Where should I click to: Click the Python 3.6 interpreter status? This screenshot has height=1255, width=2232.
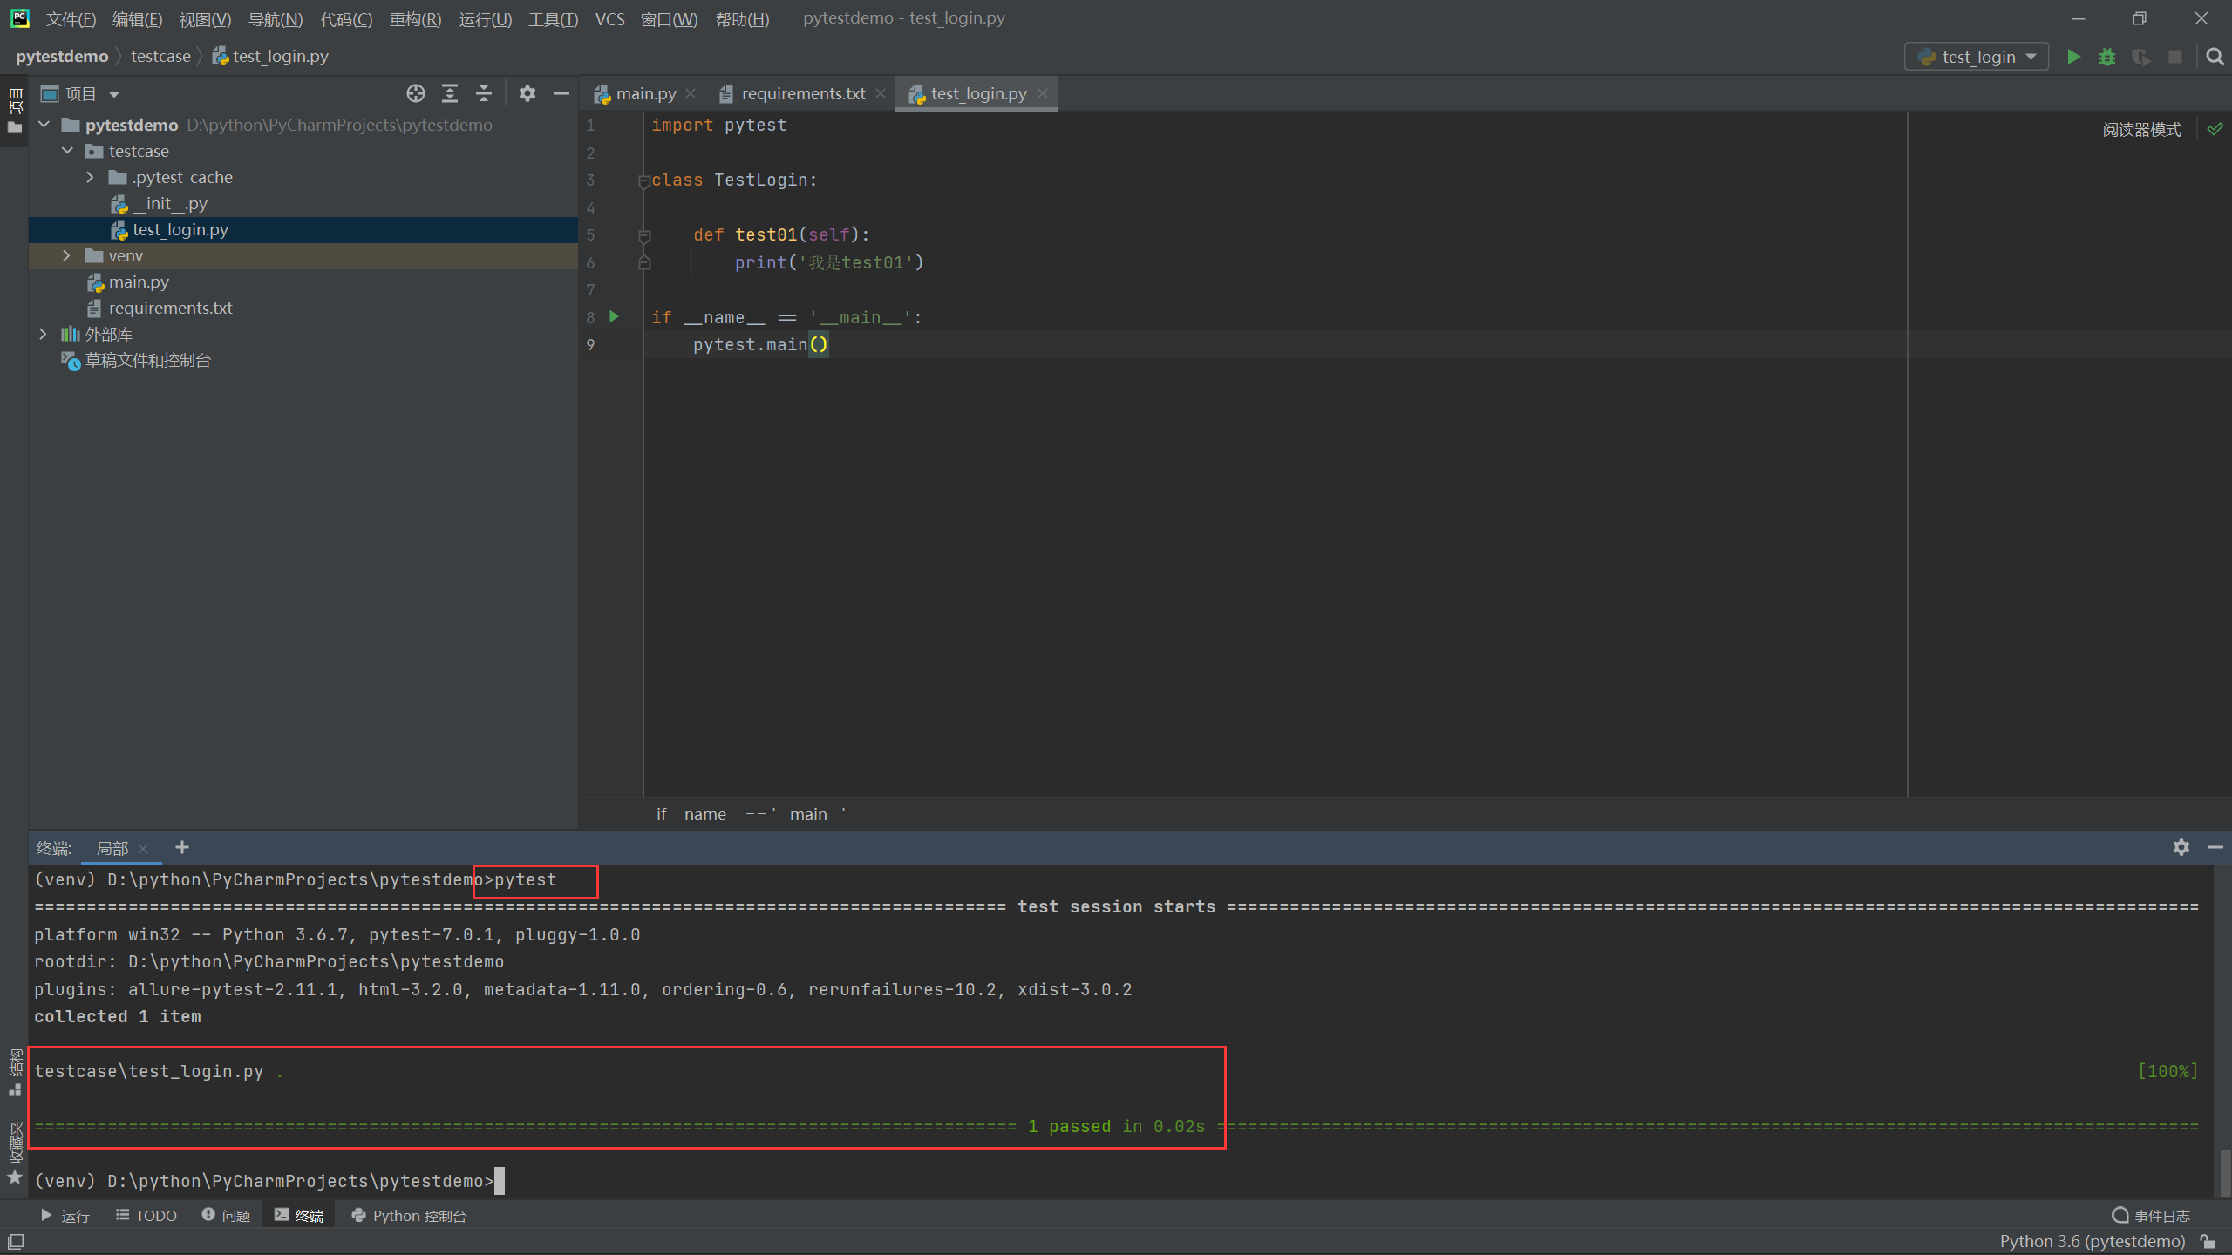(x=2092, y=1241)
